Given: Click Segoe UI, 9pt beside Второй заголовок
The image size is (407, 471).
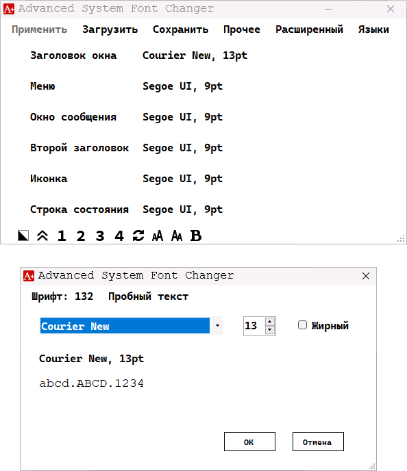Looking at the screenshot, I should 183,148.
